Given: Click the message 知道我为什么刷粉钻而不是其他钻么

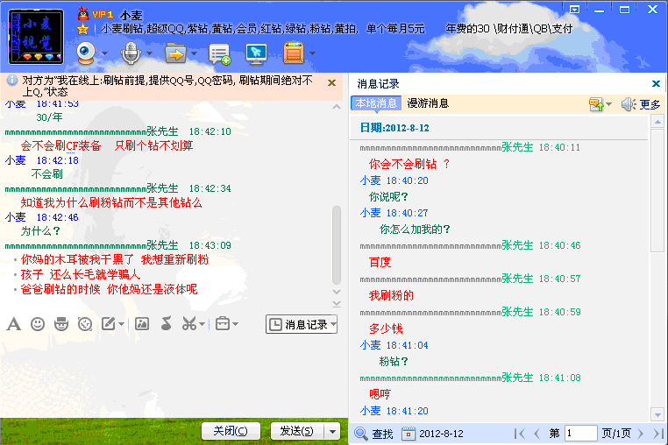Looking at the screenshot, I should (x=111, y=202).
